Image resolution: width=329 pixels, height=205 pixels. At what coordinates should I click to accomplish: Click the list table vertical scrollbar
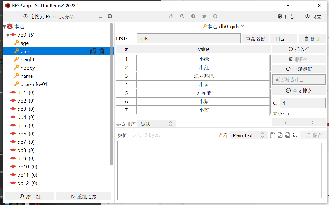[x=269, y=85]
